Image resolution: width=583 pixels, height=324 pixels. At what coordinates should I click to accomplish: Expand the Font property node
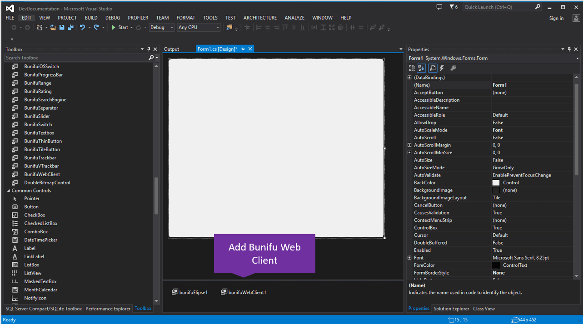pyautogui.click(x=410, y=258)
